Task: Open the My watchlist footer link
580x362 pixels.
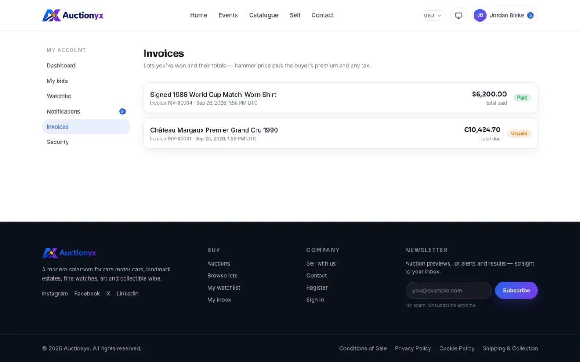Action: coord(224,288)
